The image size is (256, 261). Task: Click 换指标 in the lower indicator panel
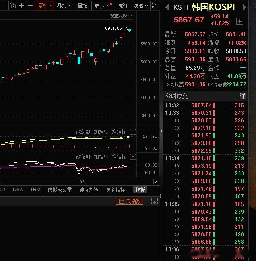[119, 157]
